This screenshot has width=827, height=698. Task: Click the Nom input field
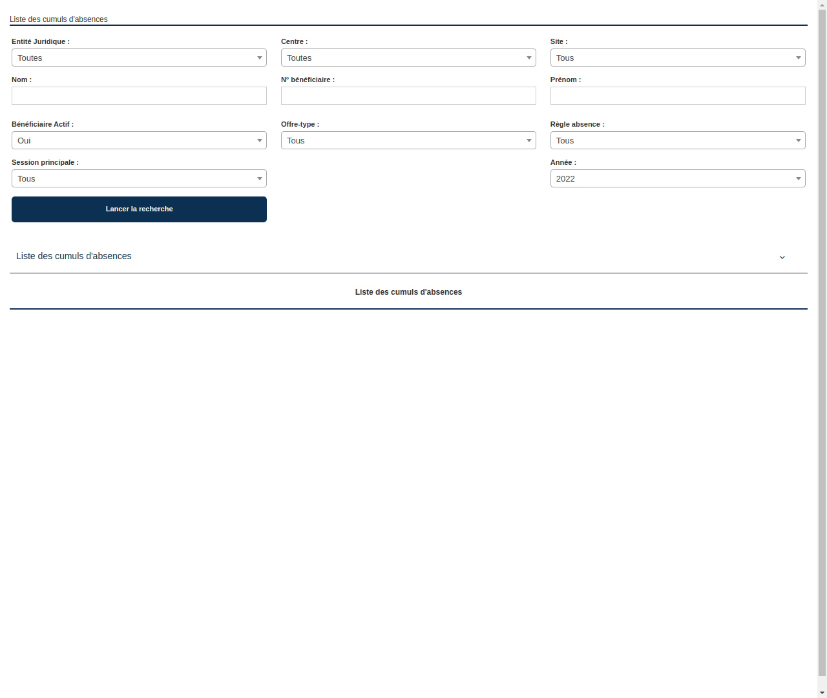coord(139,96)
